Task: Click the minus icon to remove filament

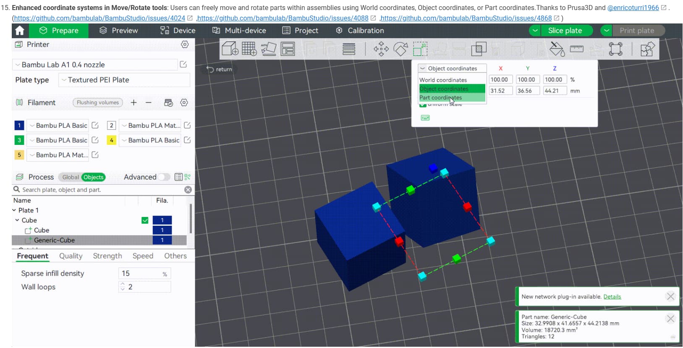Action: click(x=149, y=103)
